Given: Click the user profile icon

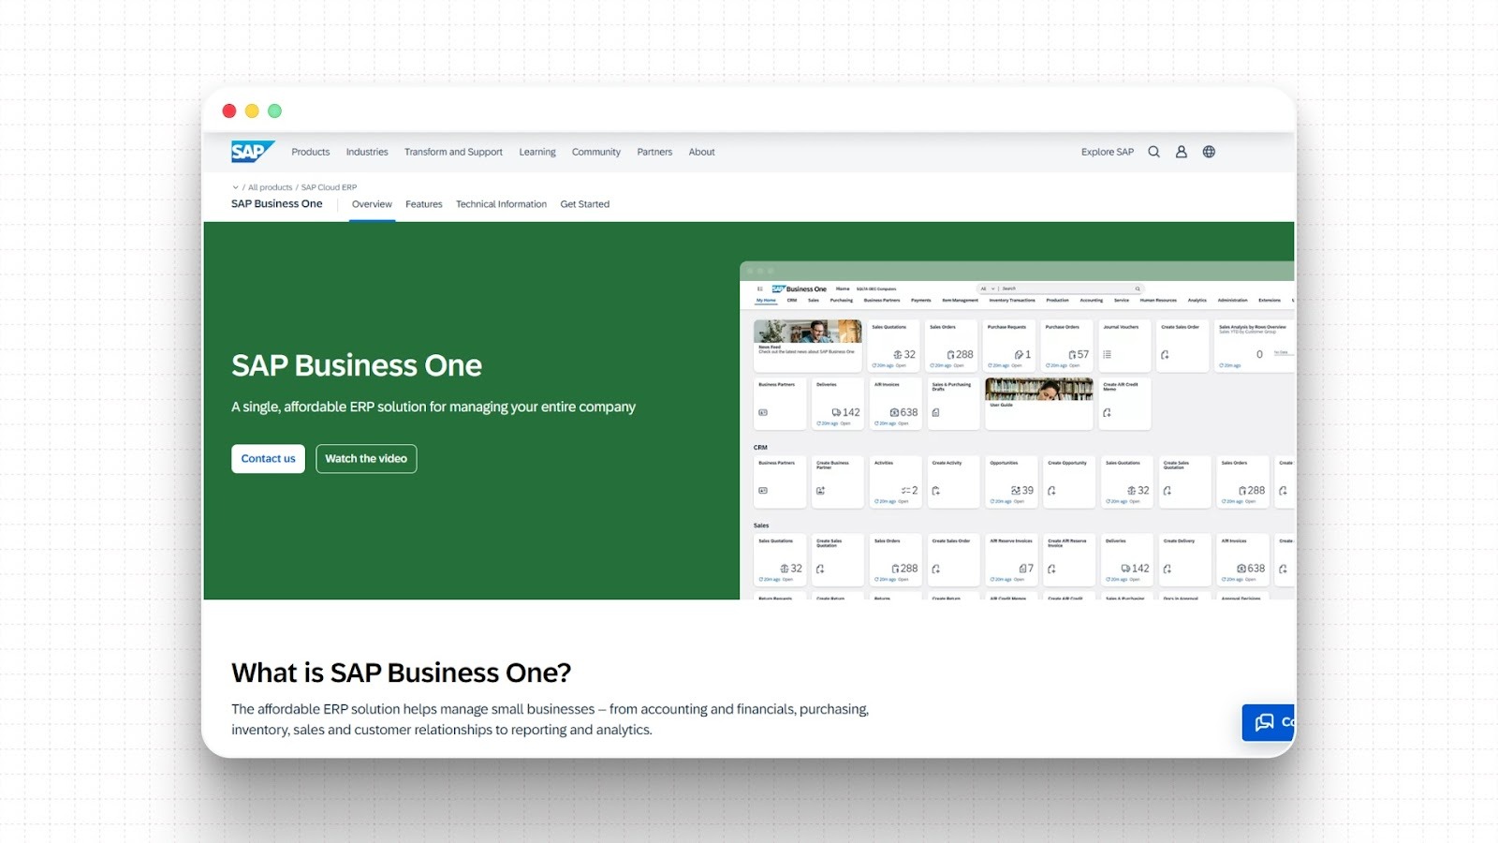Looking at the screenshot, I should click(x=1181, y=151).
